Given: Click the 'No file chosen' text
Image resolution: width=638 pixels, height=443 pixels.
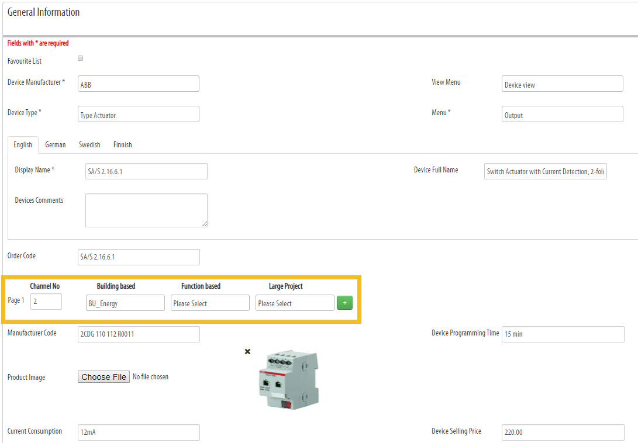Looking at the screenshot, I should point(150,377).
